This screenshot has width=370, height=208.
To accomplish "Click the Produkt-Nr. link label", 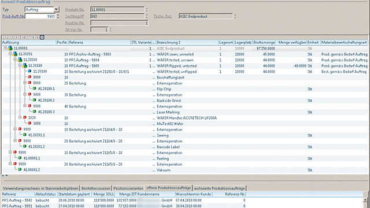I will click(75, 10).
